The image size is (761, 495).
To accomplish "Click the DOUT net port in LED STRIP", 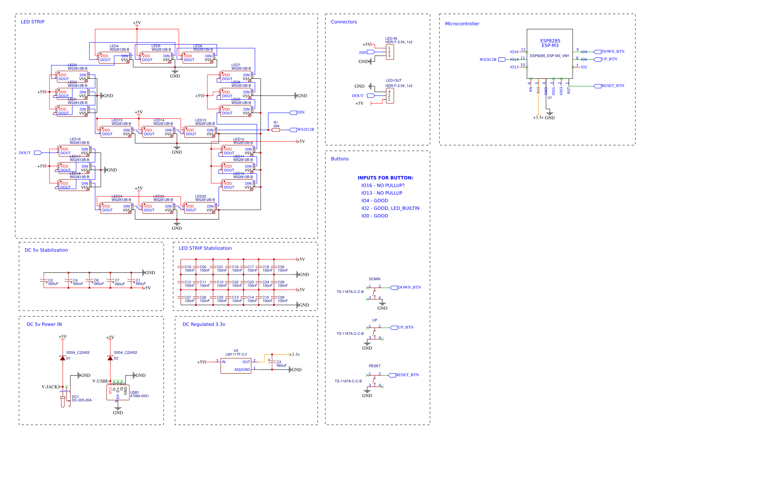I will 30,153.
